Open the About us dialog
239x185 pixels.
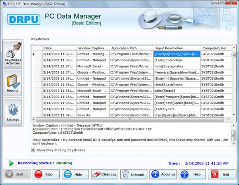coord(163,174)
